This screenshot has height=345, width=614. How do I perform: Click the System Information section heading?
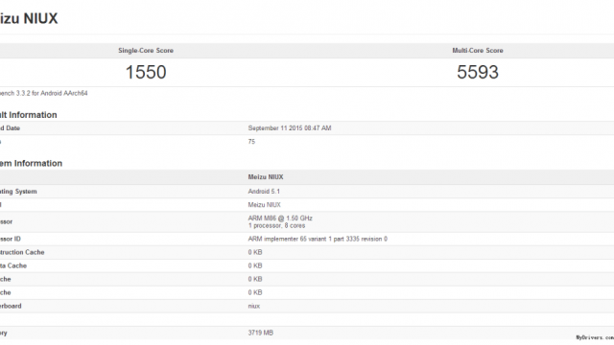[x=31, y=163]
